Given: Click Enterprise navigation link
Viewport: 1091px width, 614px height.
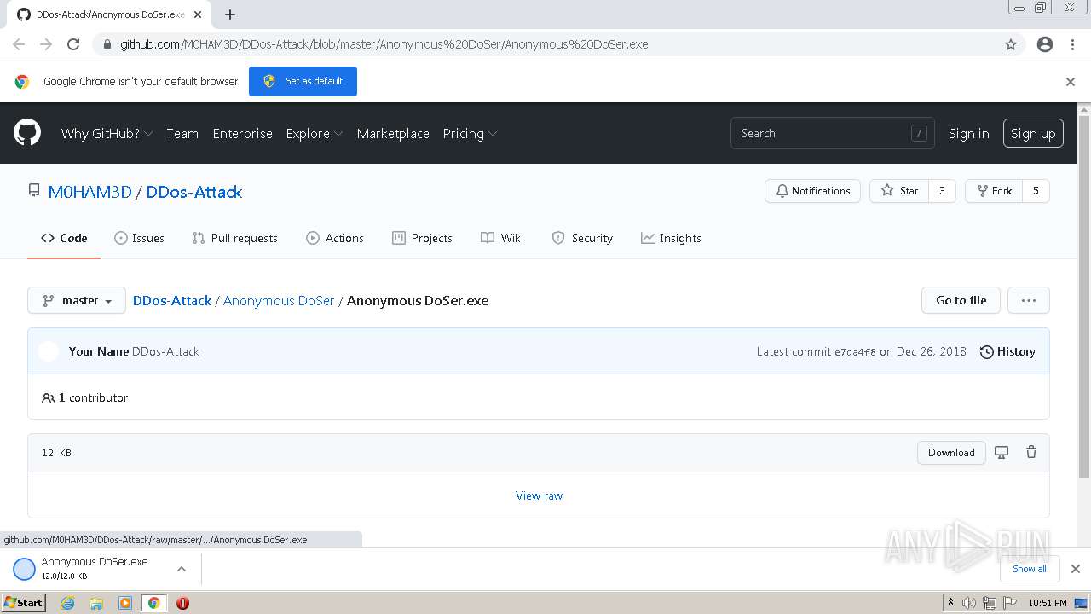Looking at the screenshot, I should (x=243, y=133).
